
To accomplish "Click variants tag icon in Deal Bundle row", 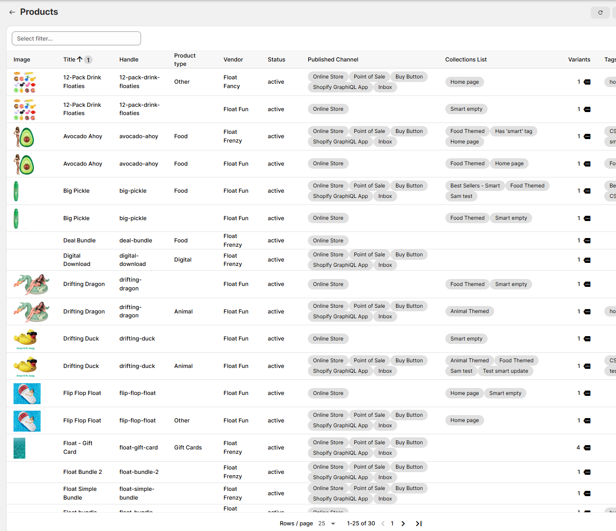I will pos(587,241).
